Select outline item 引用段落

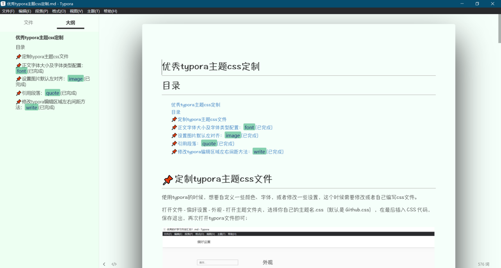pyautogui.click(x=46, y=93)
